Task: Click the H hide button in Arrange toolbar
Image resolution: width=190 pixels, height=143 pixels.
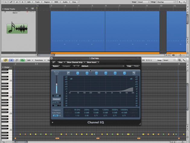Action: tap(22, 2)
